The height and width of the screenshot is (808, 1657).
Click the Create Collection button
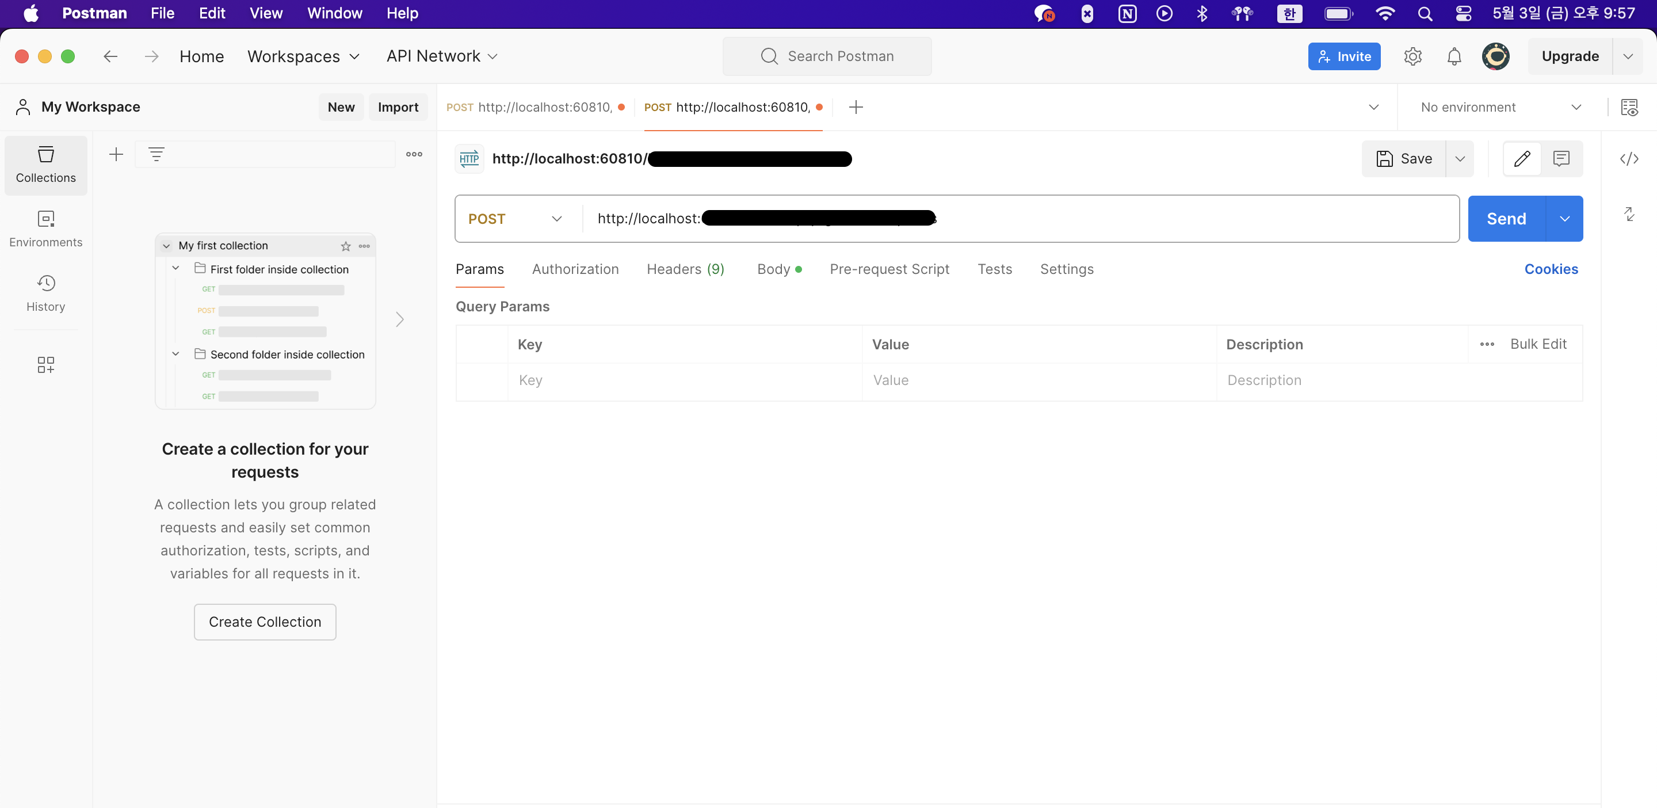pyautogui.click(x=265, y=622)
